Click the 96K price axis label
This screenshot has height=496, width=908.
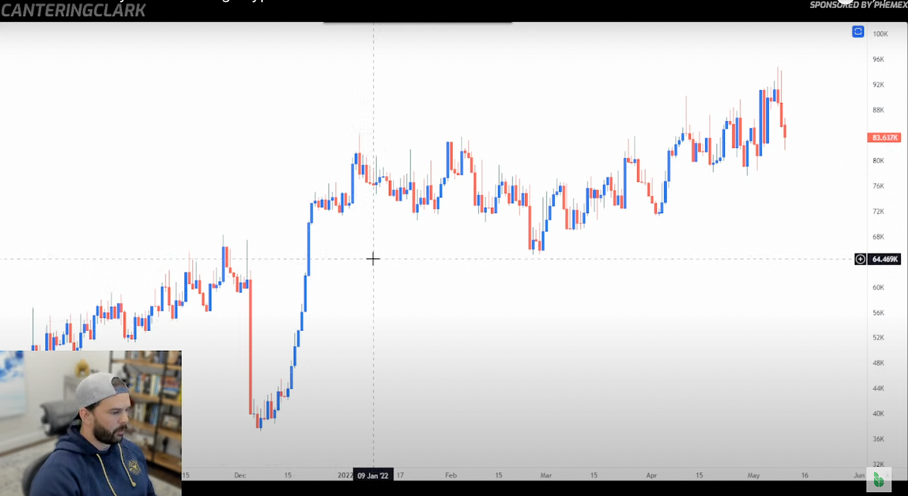(878, 59)
